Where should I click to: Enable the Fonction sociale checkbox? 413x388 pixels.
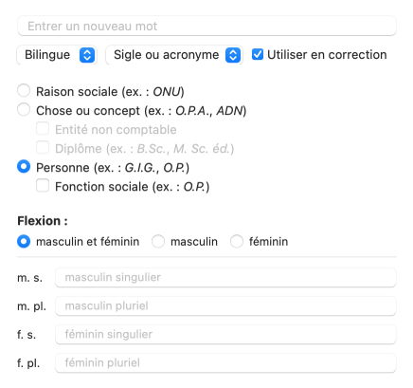click(x=43, y=186)
